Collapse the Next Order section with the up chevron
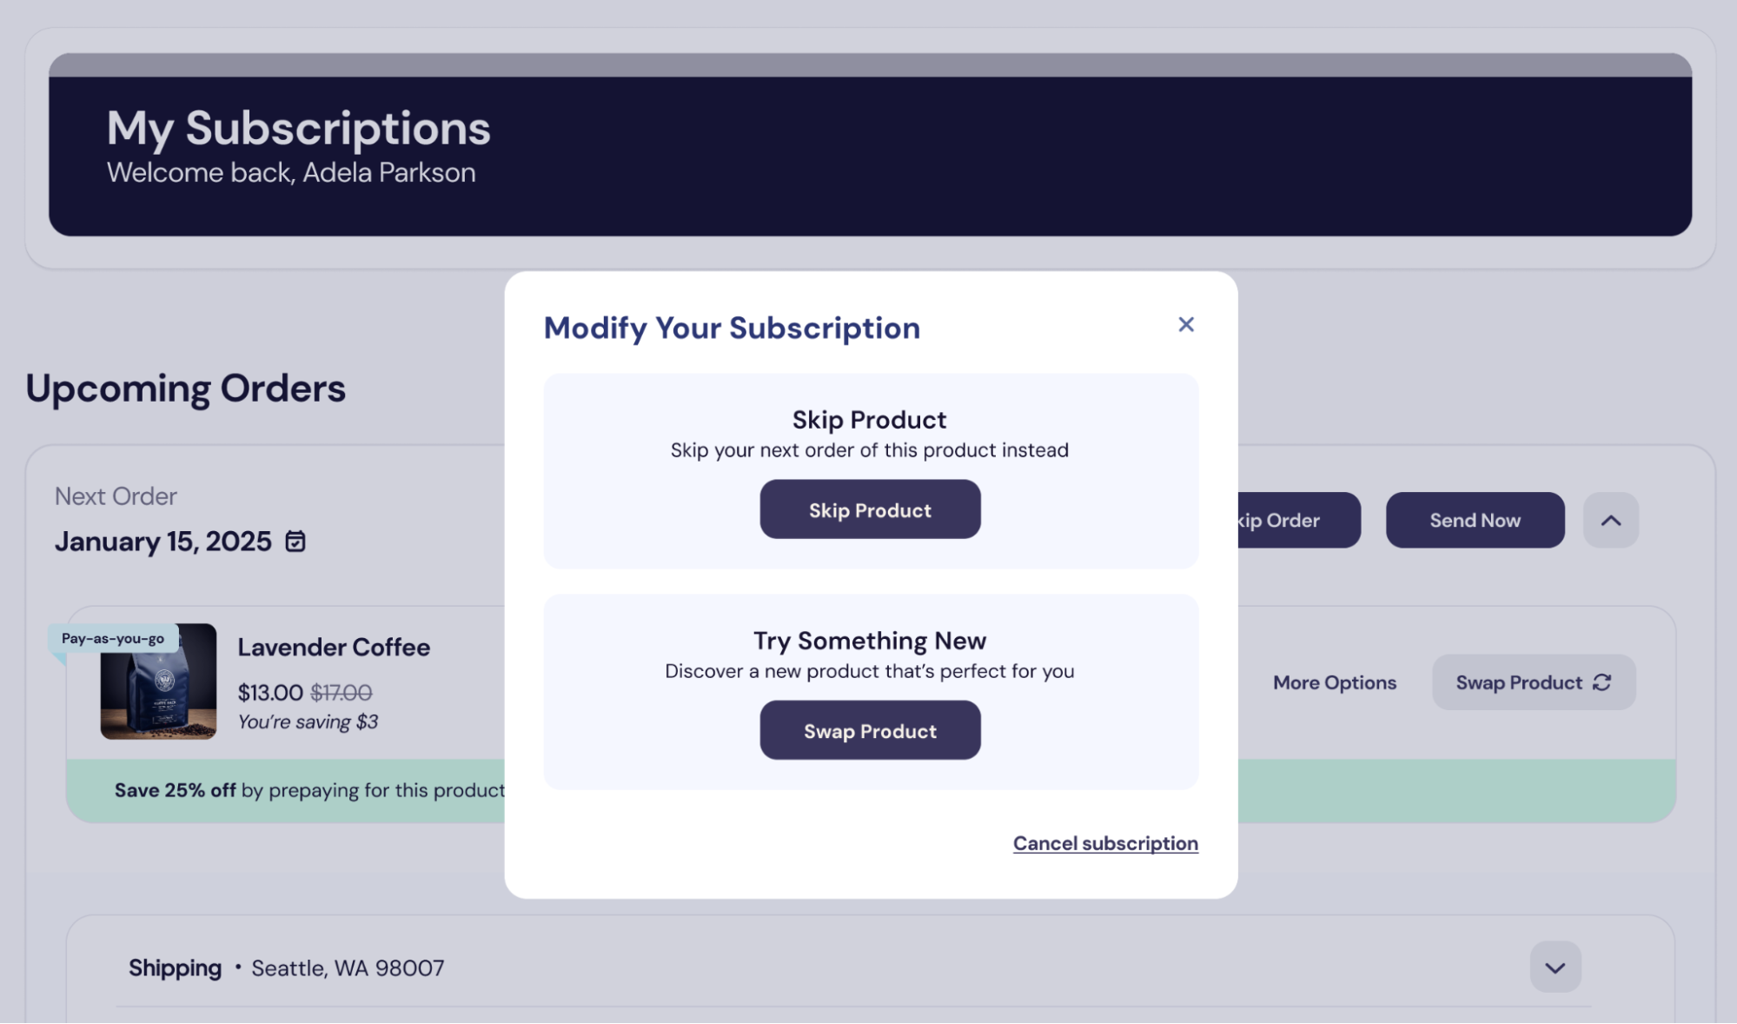Viewport: 1737px width, 1024px height. (1610, 520)
